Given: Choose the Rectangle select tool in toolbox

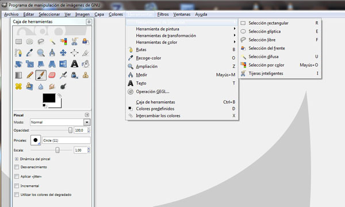Looking at the screenshot, I should click(x=18, y=41).
